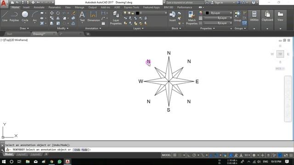Click the search keyword input field
Viewport: 294px width, 165px height.
(x=185, y=3)
